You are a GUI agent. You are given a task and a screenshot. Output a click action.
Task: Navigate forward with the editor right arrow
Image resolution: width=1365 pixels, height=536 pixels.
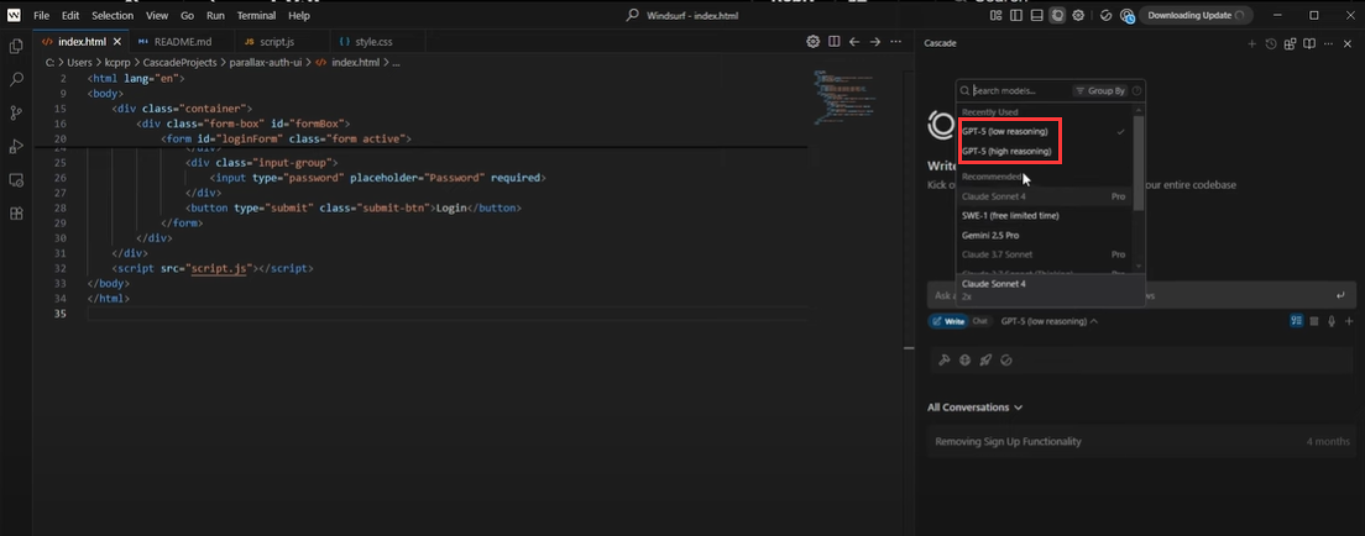(875, 41)
